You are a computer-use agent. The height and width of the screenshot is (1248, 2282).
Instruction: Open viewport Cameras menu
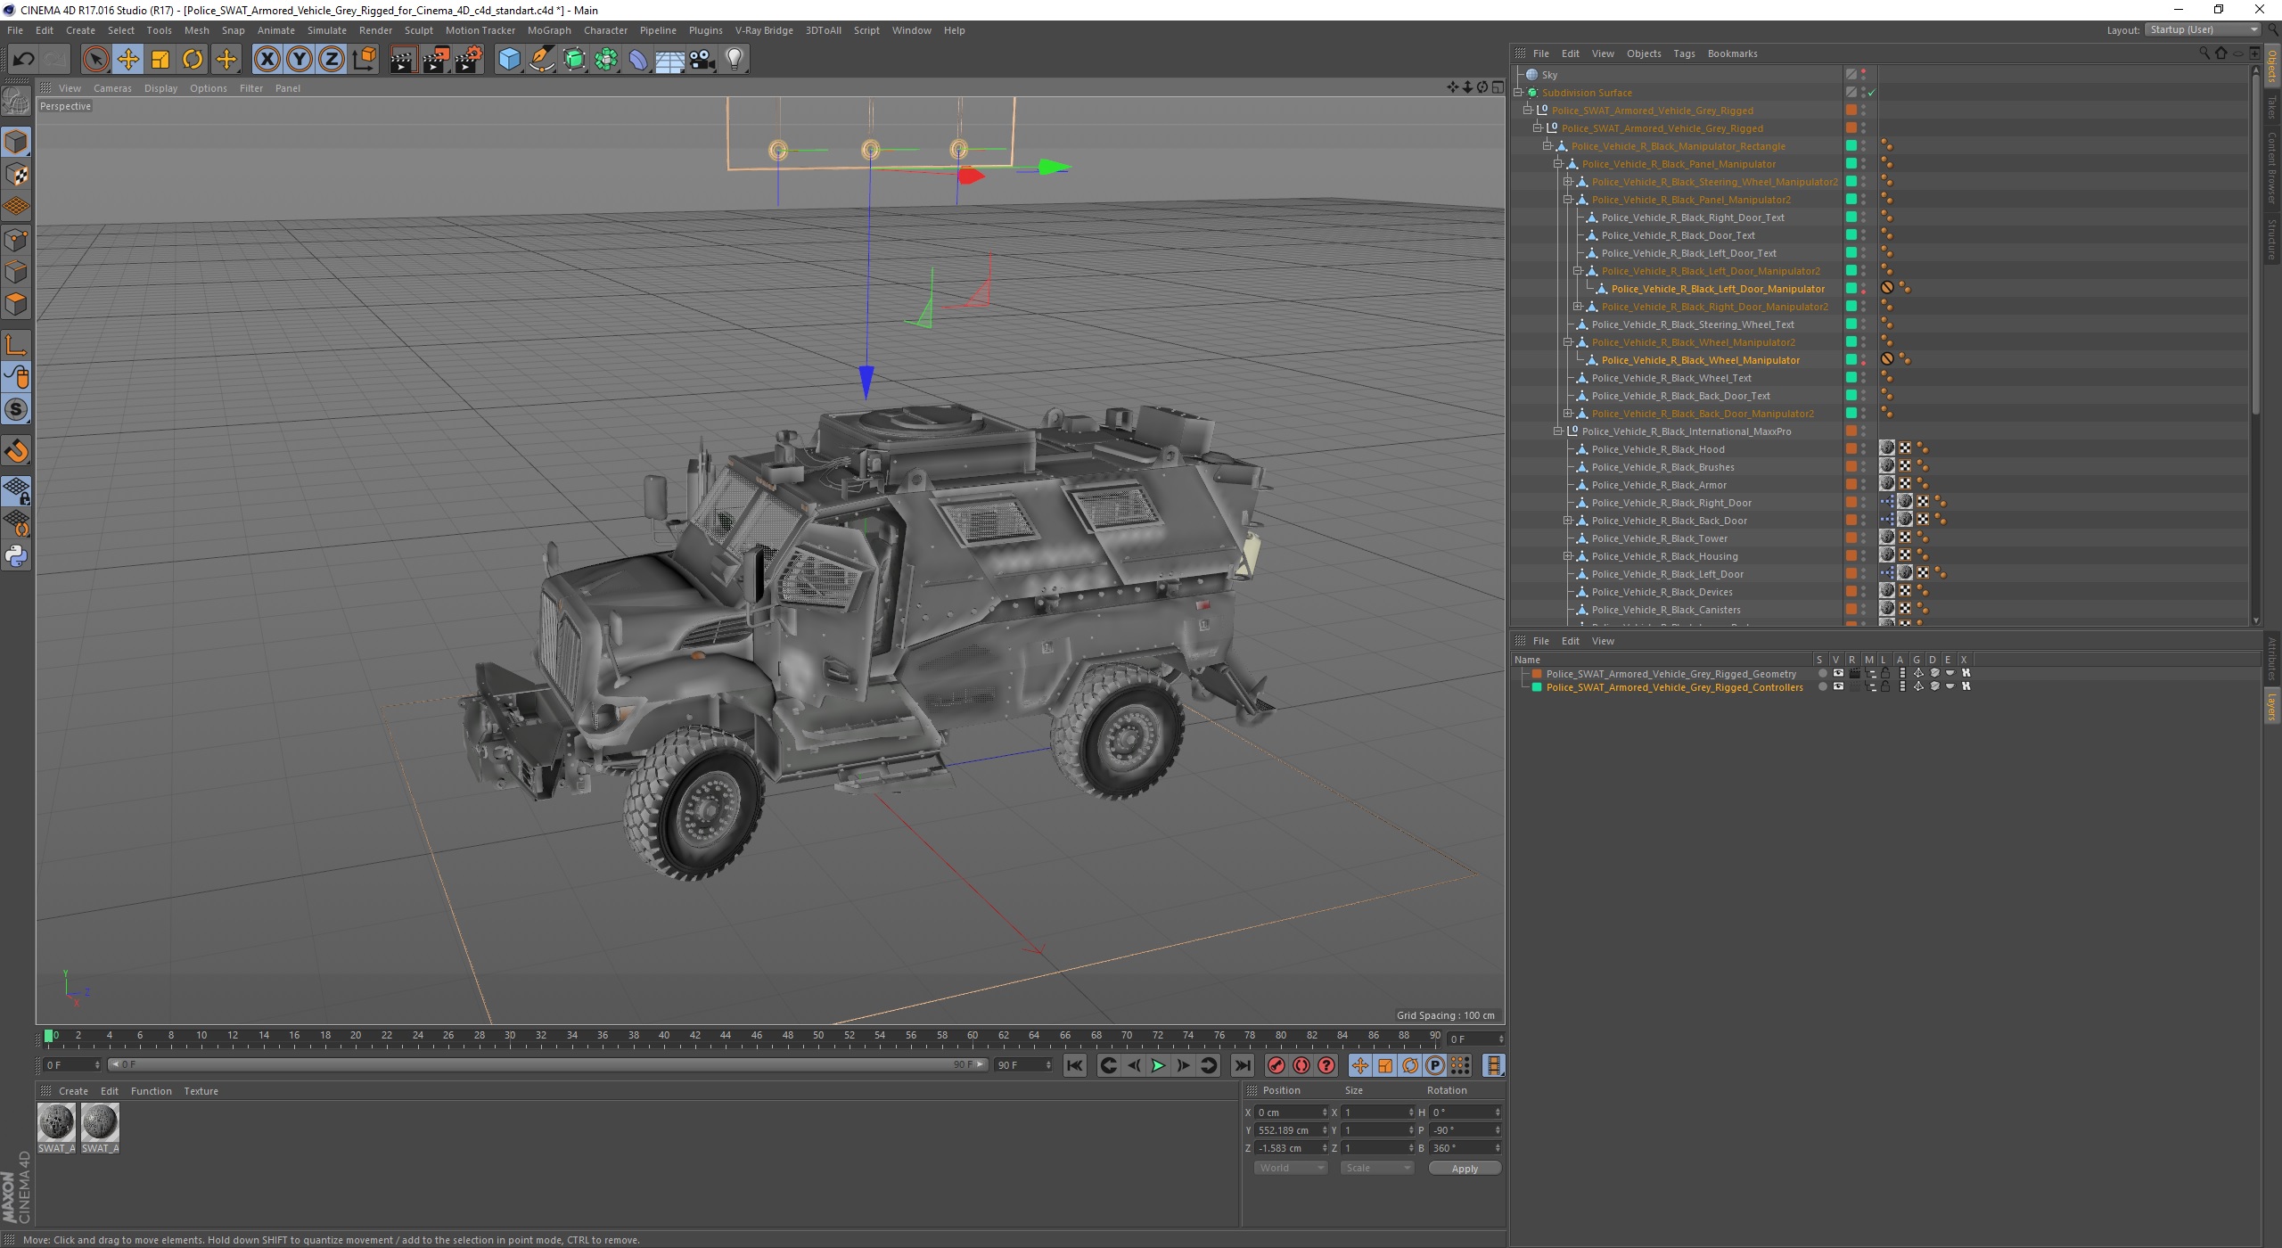pos(112,88)
